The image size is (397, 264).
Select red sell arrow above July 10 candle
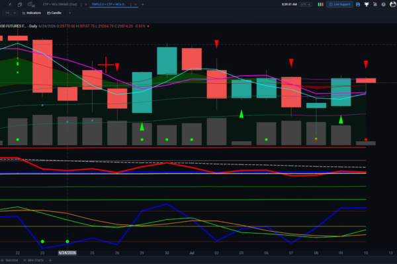point(366,64)
